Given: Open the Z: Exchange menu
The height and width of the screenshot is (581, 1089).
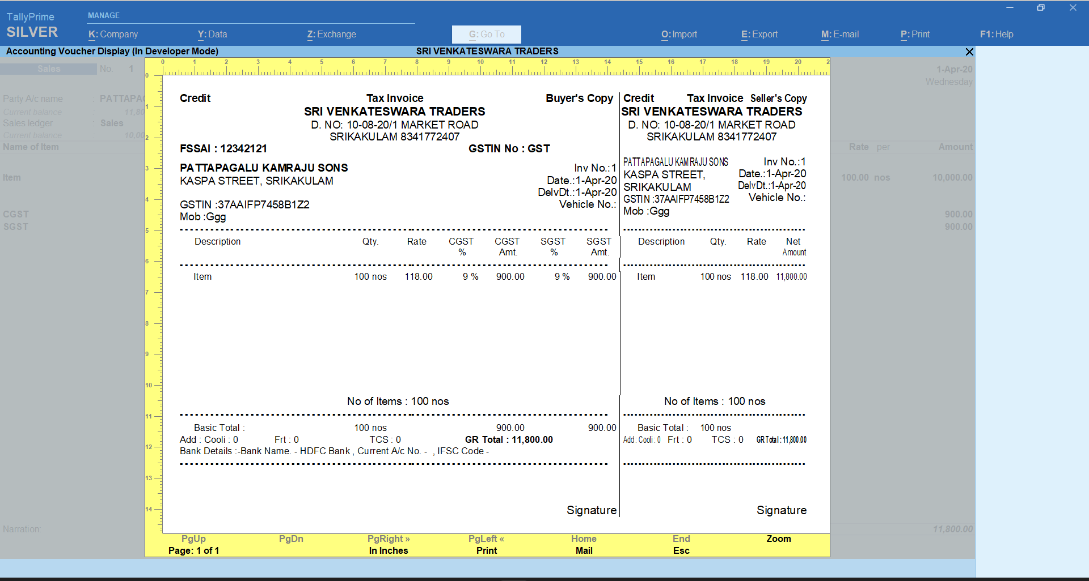Looking at the screenshot, I should [x=331, y=34].
